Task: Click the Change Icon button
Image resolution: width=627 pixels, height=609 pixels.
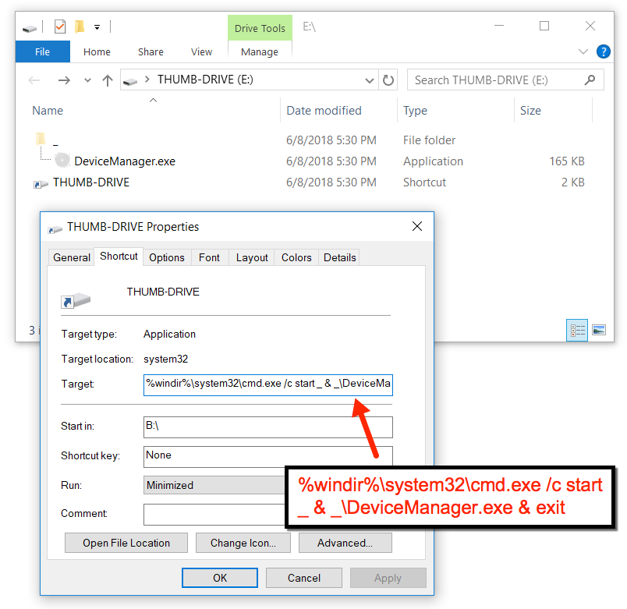Action: [243, 543]
